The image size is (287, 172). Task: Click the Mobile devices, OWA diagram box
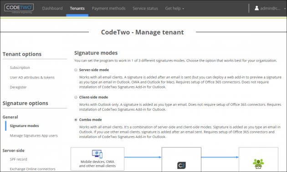click(x=97, y=159)
